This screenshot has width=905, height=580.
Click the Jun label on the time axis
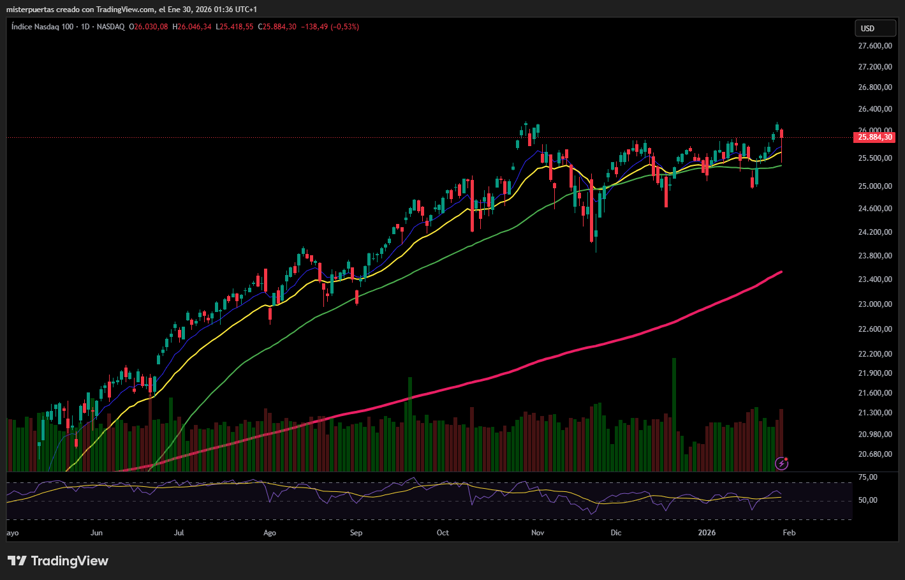[96, 533]
